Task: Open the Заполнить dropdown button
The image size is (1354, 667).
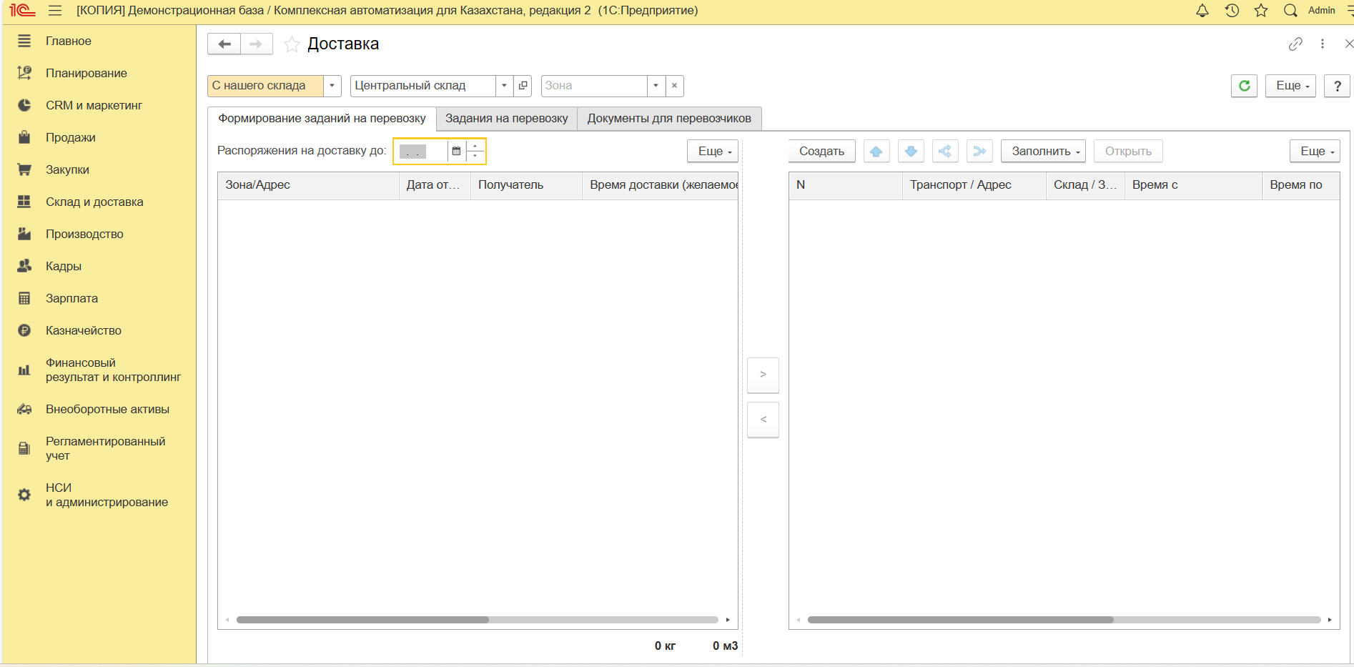Action: click(1043, 152)
